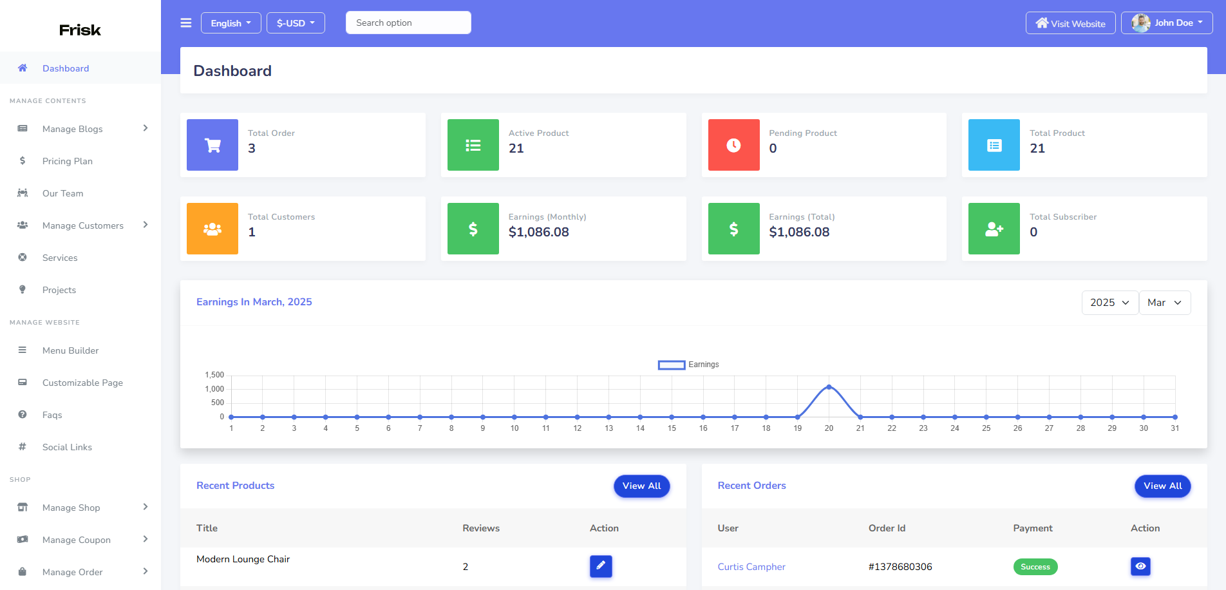Open the currency selector showing $-USD
Image resolution: width=1226 pixels, height=590 pixels.
[295, 23]
